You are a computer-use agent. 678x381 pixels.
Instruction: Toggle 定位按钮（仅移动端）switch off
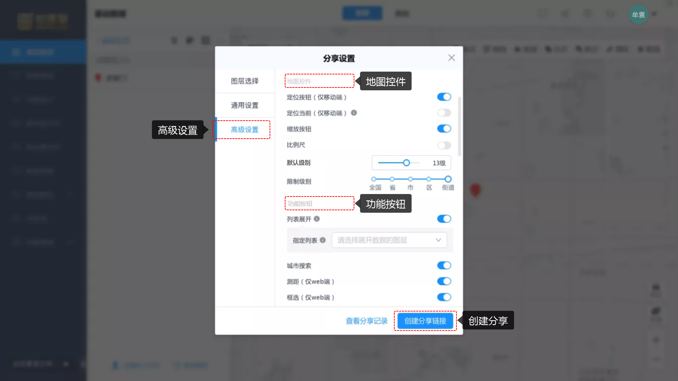(x=444, y=97)
